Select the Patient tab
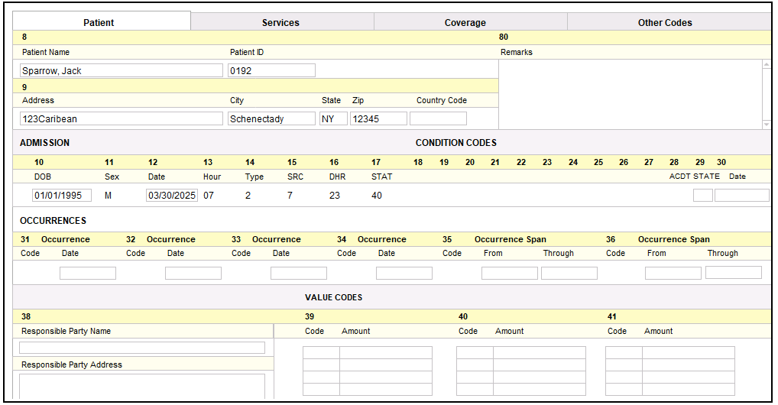Image resolution: width=778 pixels, height=405 pixels. click(99, 22)
